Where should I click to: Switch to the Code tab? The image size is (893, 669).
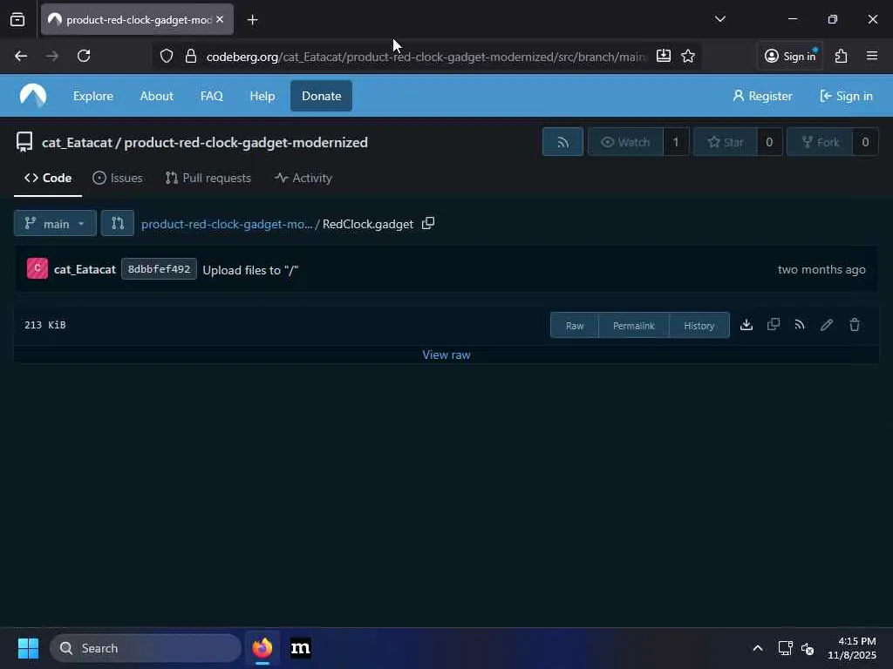click(48, 178)
